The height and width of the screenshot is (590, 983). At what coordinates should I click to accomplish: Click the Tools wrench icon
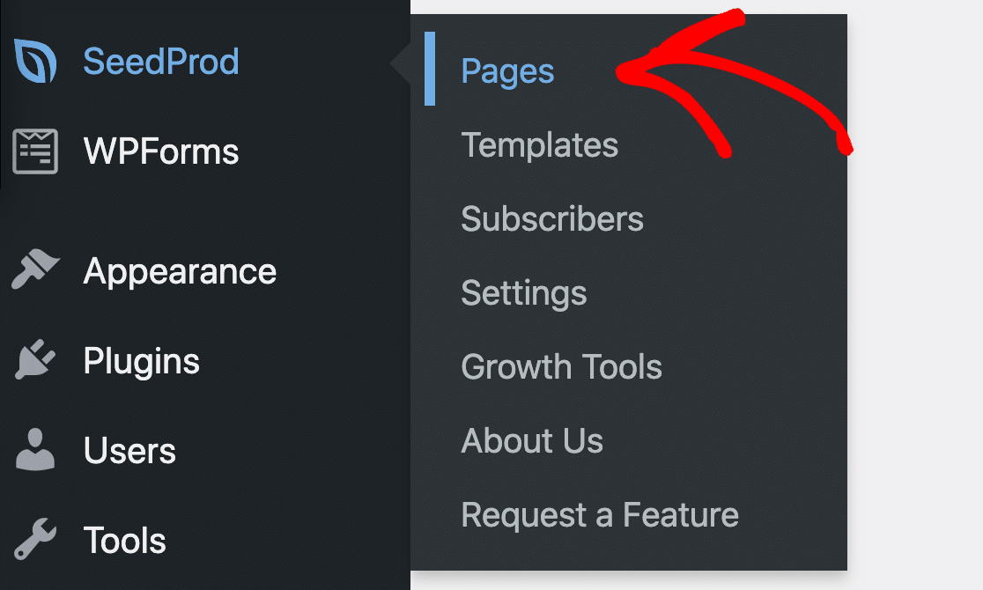pos(35,539)
